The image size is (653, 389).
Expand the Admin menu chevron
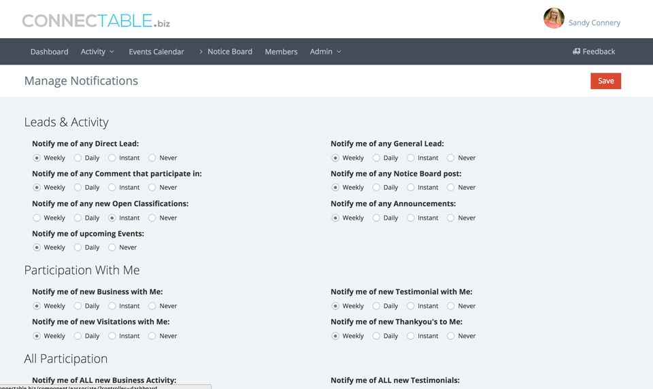(339, 52)
